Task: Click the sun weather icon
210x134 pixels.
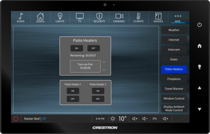Action: (113, 118)
